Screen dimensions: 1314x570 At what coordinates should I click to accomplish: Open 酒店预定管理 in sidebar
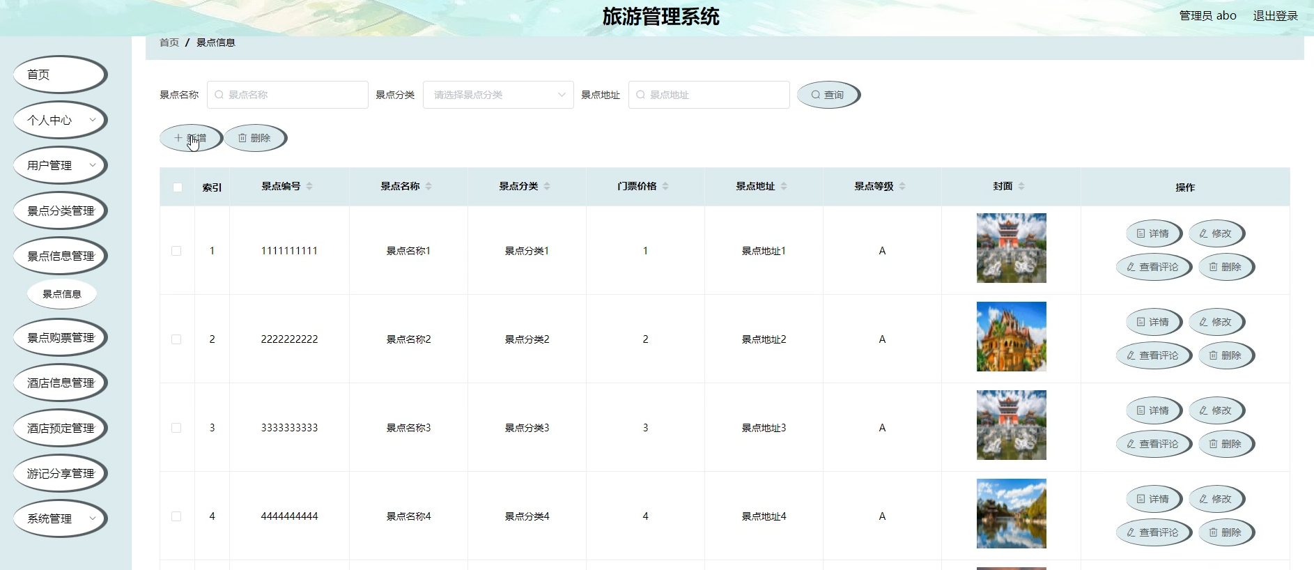coord(60,428)
